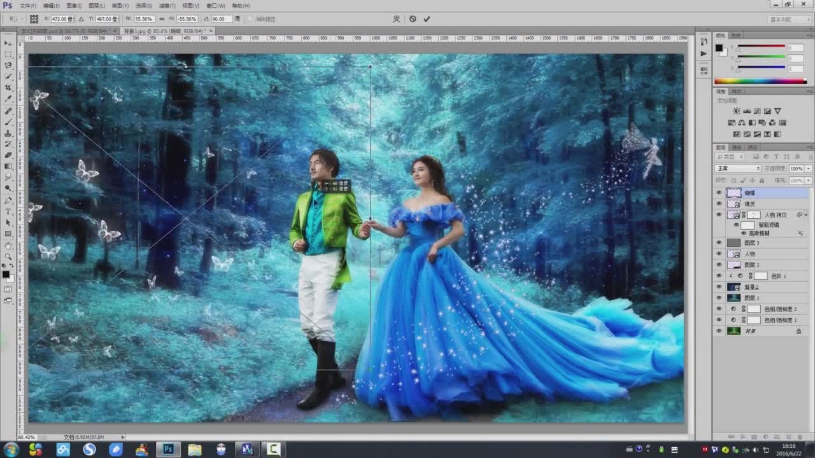
Task: Hide the locked 背景 layer
Action: [x=719, y=331]
